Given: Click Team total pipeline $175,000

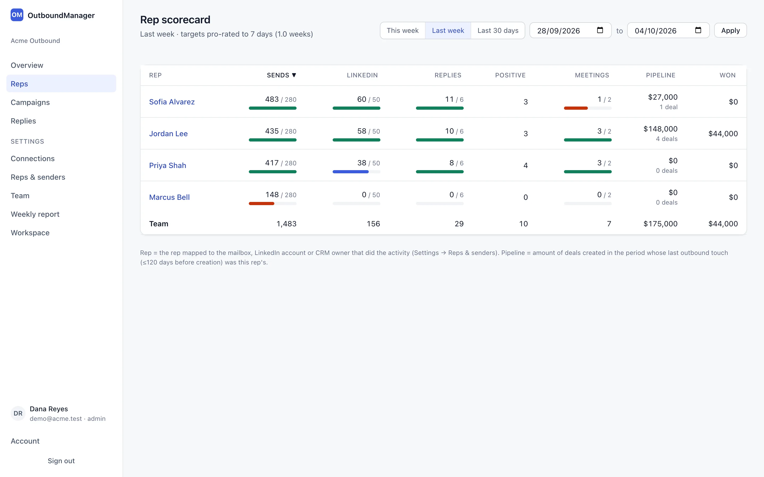Looking at the screenshot, I should (x=660, y=224).
